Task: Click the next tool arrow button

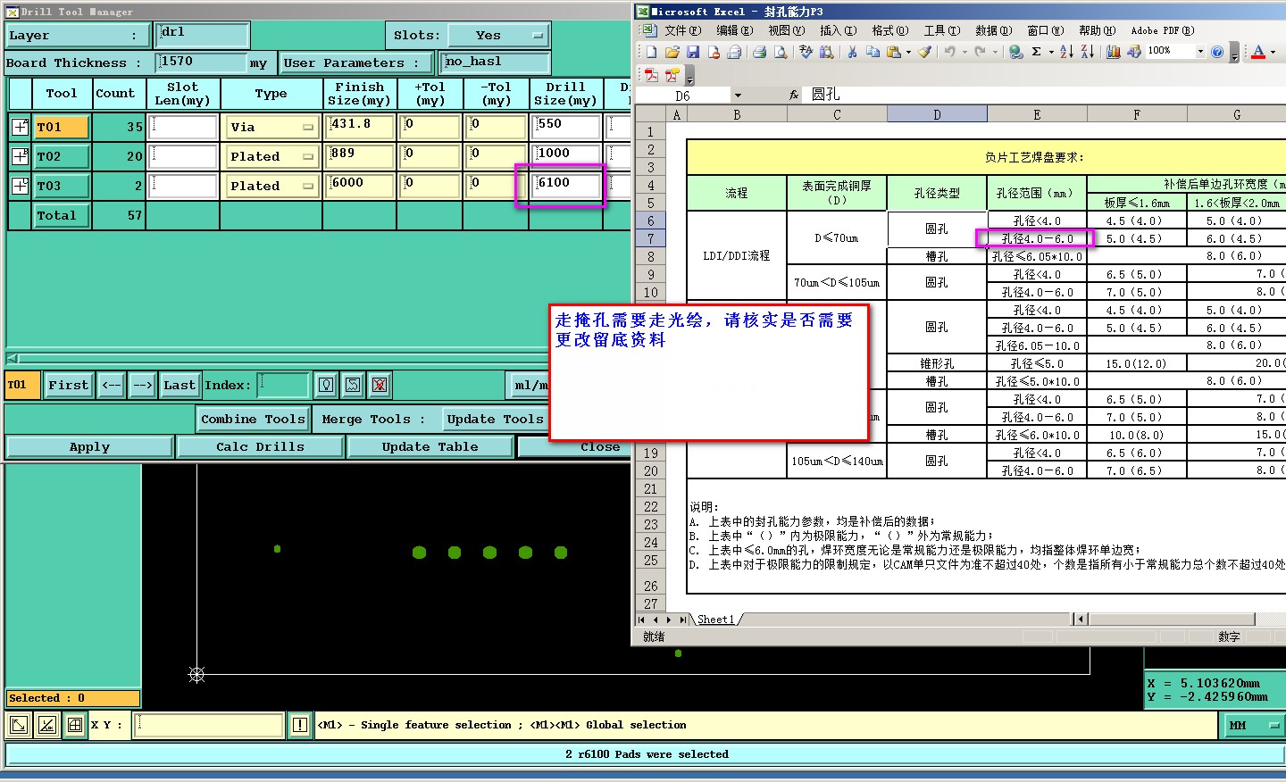Action: 142,385
